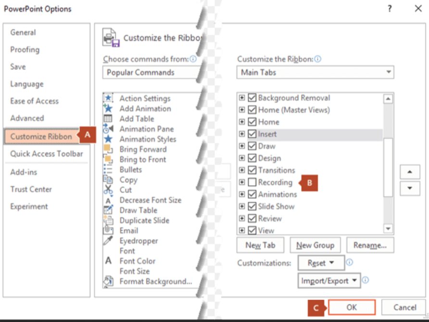
Task: Click the Draw Table pencil icon
Action: (x=108, y=210)
